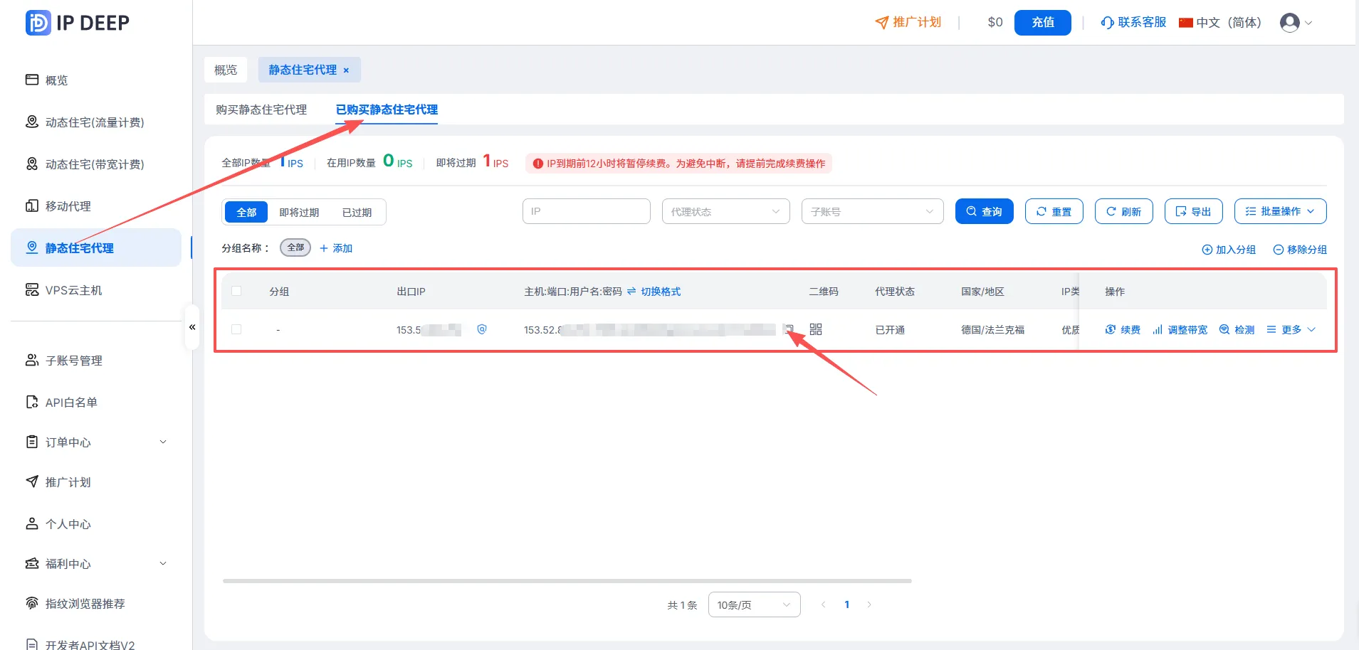Switch to 购买静态住宅代理 tab
This screenshot has height=650, width=1359.
(261, 110)
